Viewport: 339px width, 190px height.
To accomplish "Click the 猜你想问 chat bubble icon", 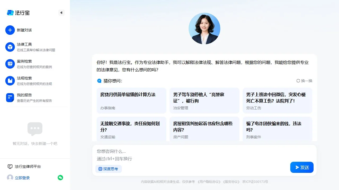I will tap(99, 81).
